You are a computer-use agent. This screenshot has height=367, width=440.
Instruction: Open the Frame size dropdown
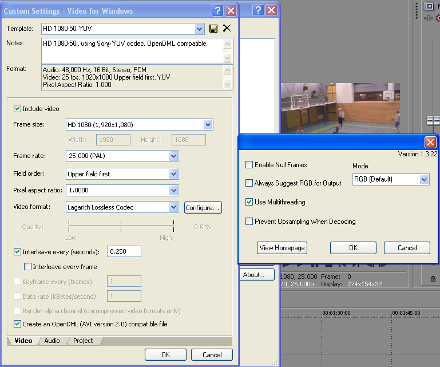[208, 125]
